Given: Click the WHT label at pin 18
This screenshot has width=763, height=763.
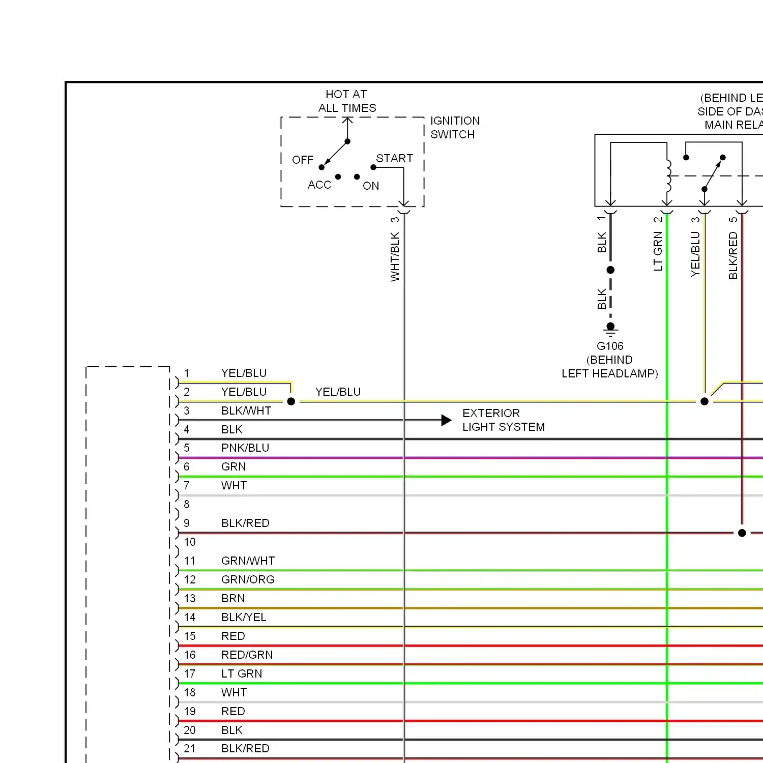Looking at the screenshot, I should 234,693.
